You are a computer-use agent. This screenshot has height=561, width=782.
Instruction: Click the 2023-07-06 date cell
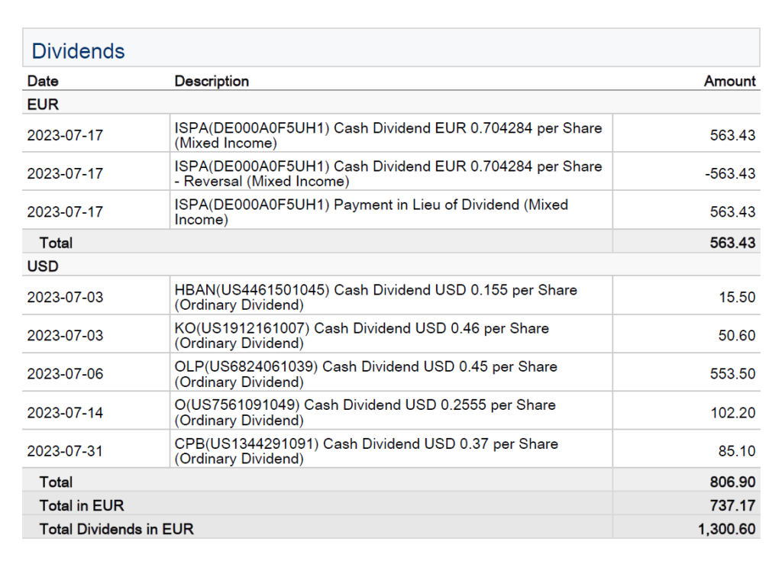[65, 374]
